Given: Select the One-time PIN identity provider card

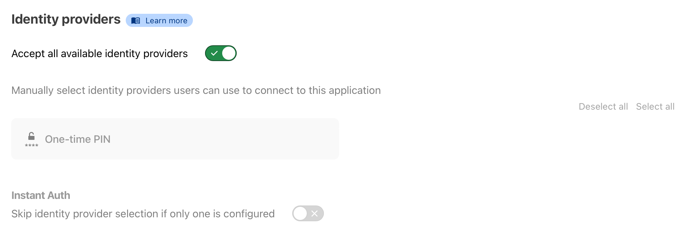Looking at the screenshot, I should 175,139.
